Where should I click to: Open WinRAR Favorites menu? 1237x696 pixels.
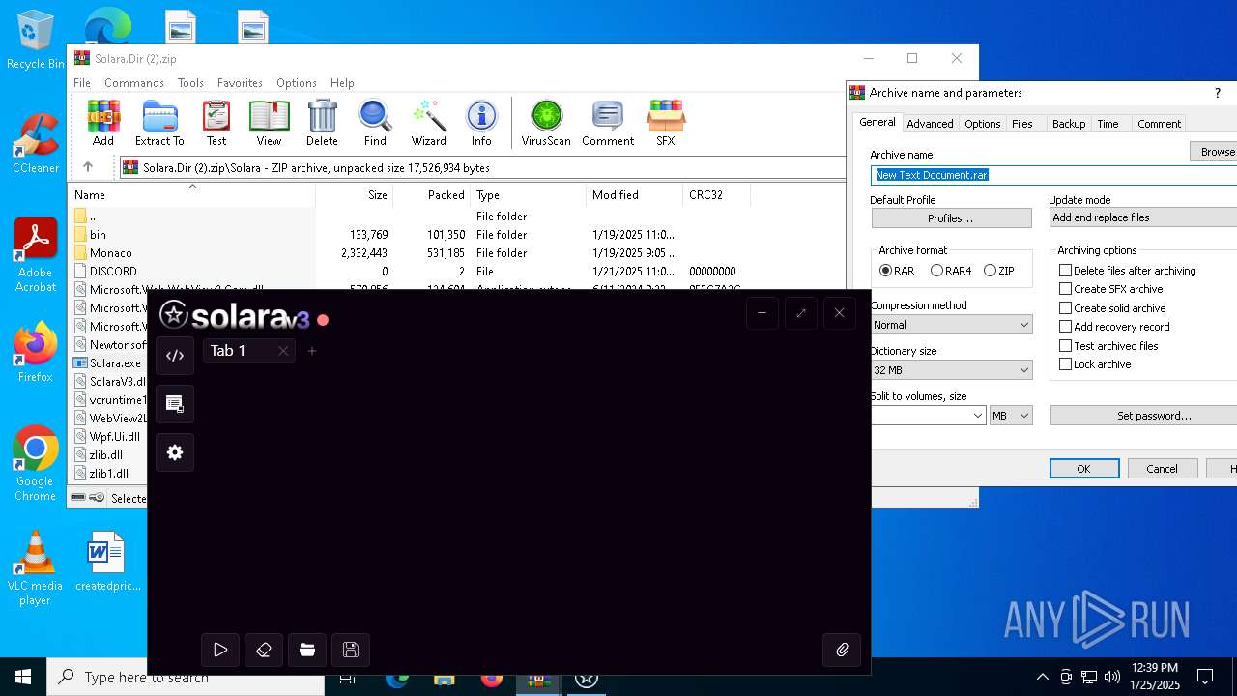click(x=240, y=83)
